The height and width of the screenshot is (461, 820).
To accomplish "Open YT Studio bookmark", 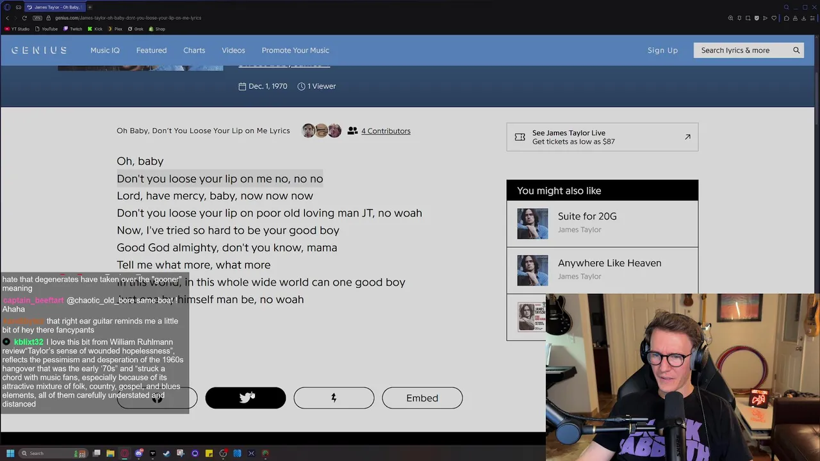I will pos(17,29).
